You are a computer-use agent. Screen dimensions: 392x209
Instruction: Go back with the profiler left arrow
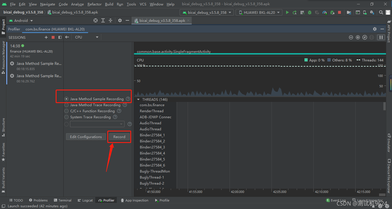(67, 37)
